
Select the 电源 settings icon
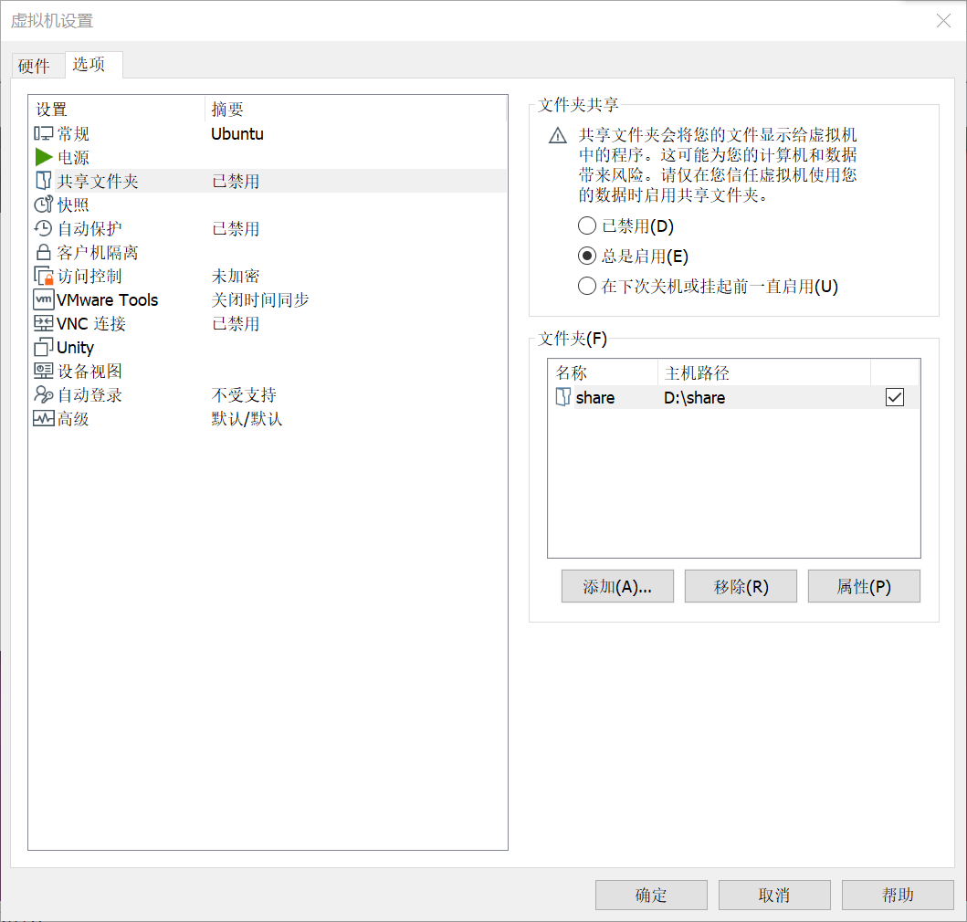coord(43,157)
